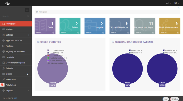The image size is (183, 101).
Task: Click the Citizen pie chart
Action: point(162,69)
